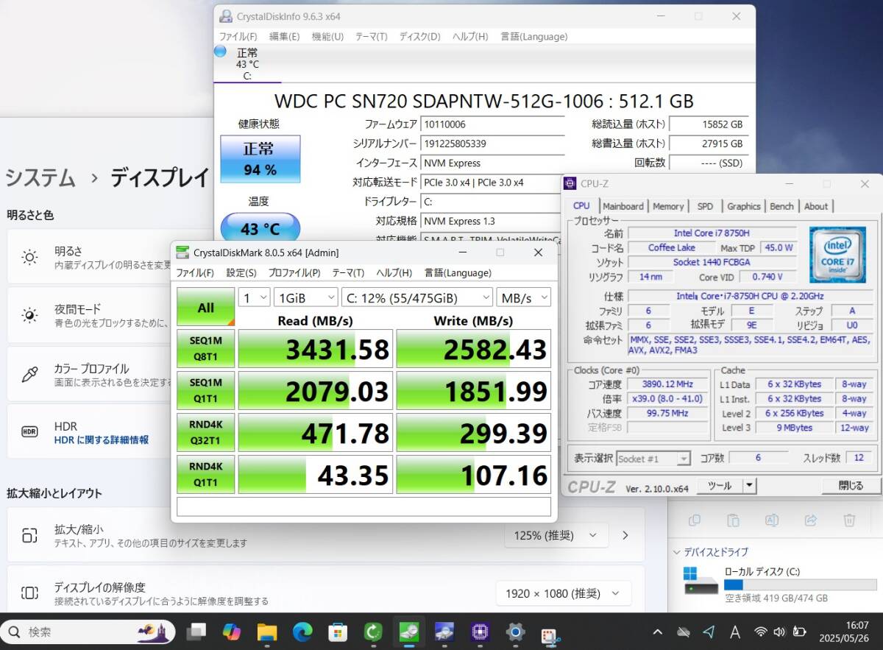Click the ツール button in CPU-Z

pos(720,485)
